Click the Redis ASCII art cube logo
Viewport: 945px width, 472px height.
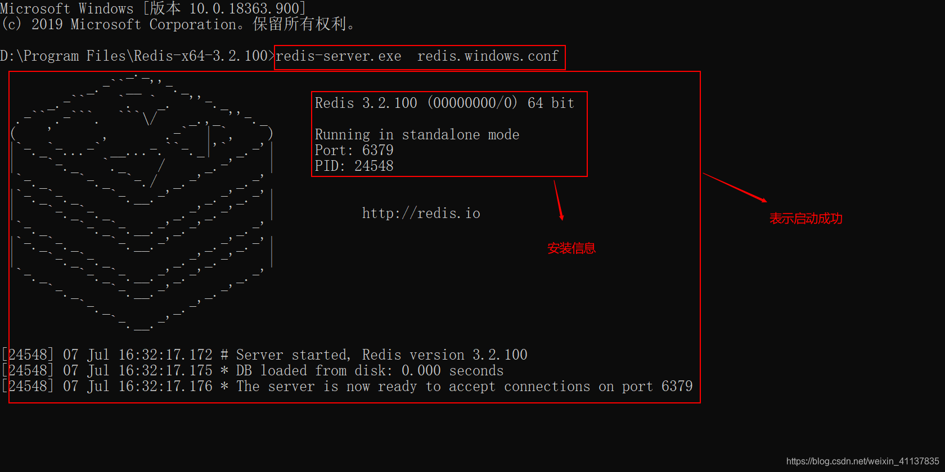pos(142,202)
